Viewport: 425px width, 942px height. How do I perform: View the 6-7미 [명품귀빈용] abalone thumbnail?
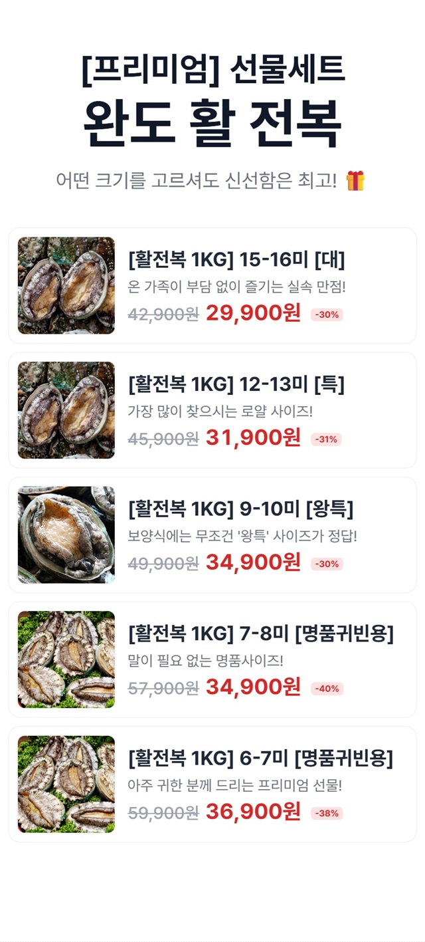66,784
